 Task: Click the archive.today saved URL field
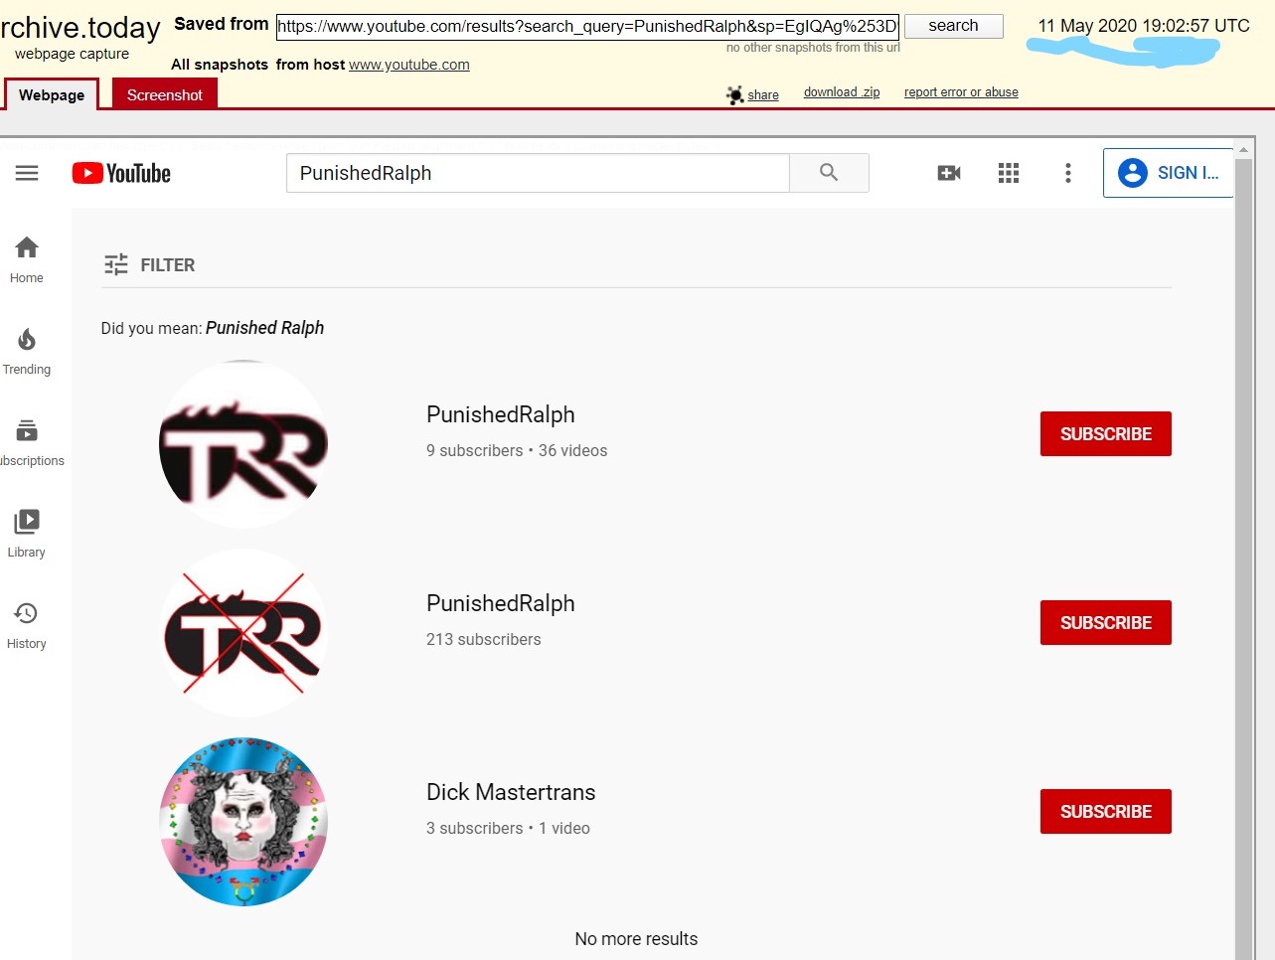tap(587, 27)
